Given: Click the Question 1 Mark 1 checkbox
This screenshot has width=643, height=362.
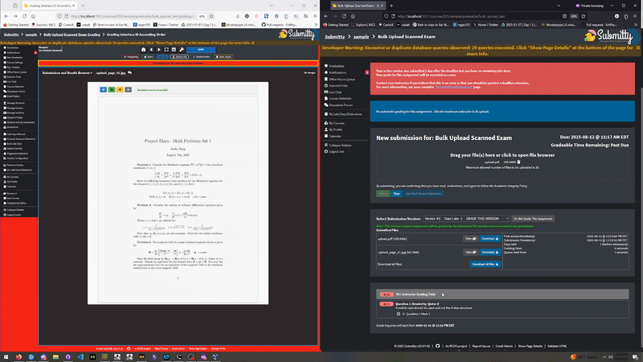Looking at the screenshot, I should click(x=398, y=314).
